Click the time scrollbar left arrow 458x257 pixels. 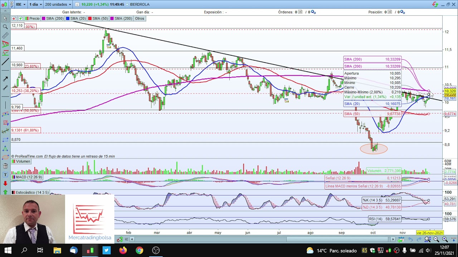tap(132, 239)
